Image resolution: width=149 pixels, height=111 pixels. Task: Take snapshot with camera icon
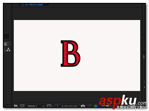(83, 106)
